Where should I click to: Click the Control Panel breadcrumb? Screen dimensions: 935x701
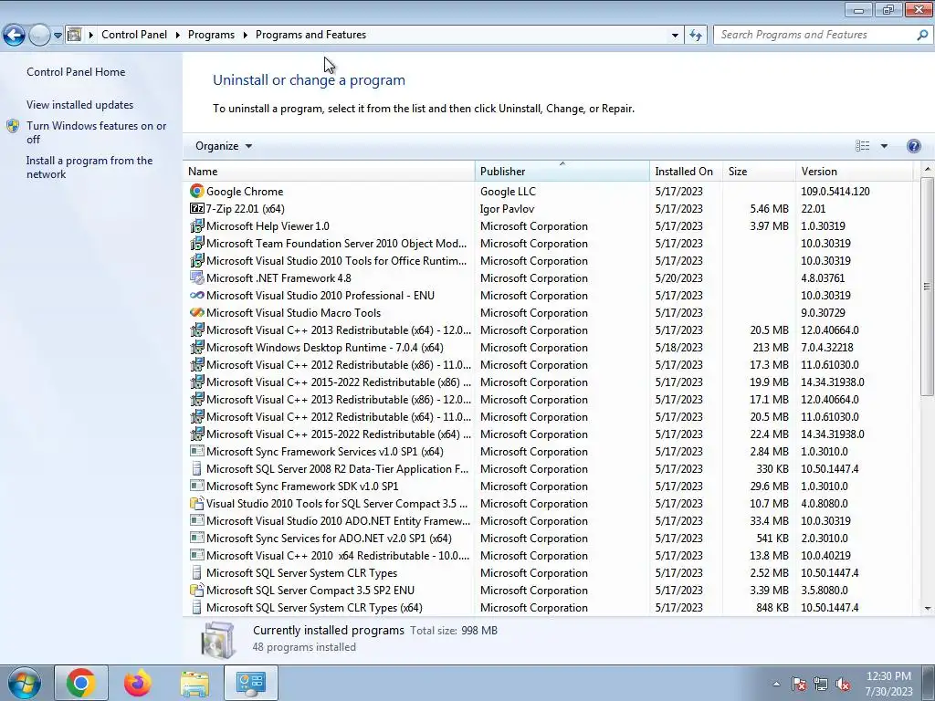(x=134, y=35)
